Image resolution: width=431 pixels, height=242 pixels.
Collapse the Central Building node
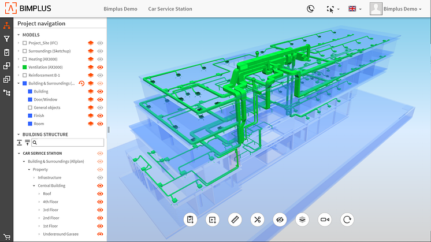tap(34, 185)
